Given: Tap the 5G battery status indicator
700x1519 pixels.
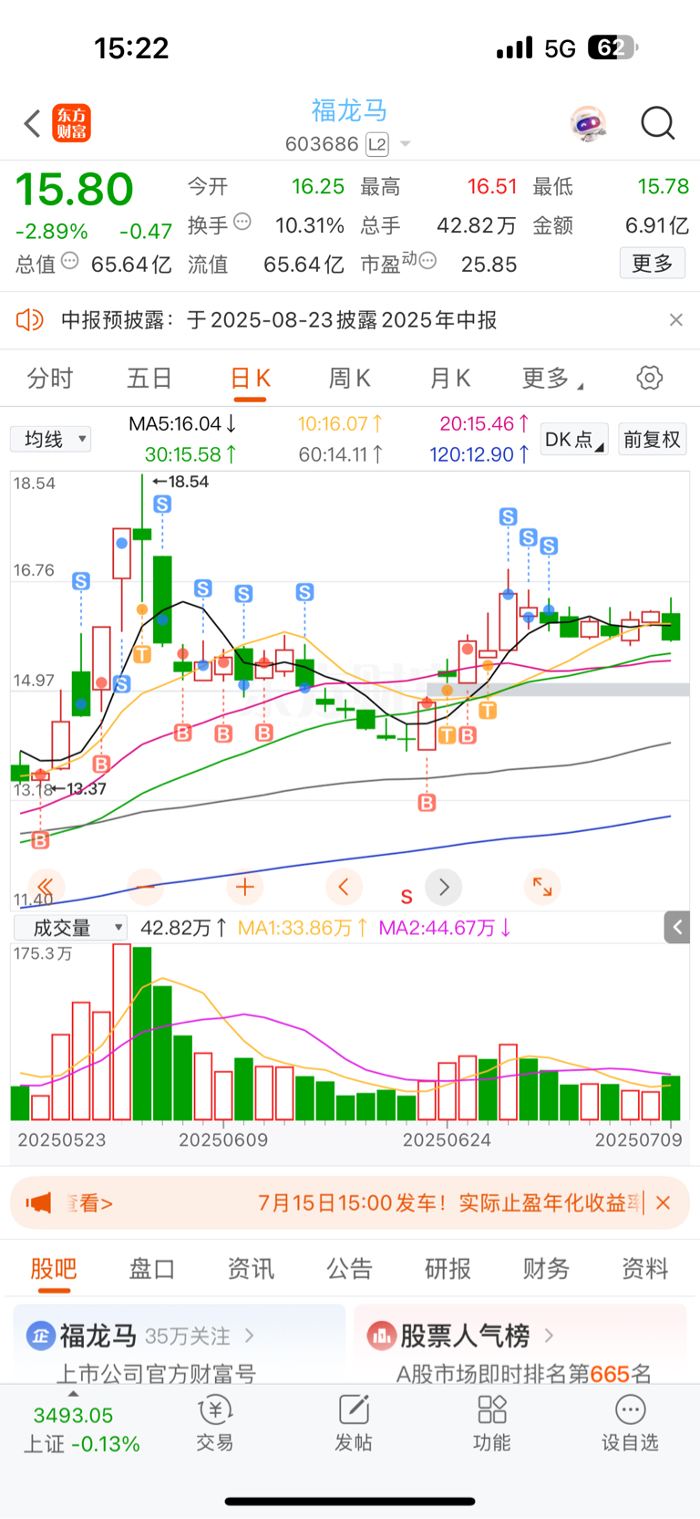Looking at the screenshot, I should [x=567, y=48].
